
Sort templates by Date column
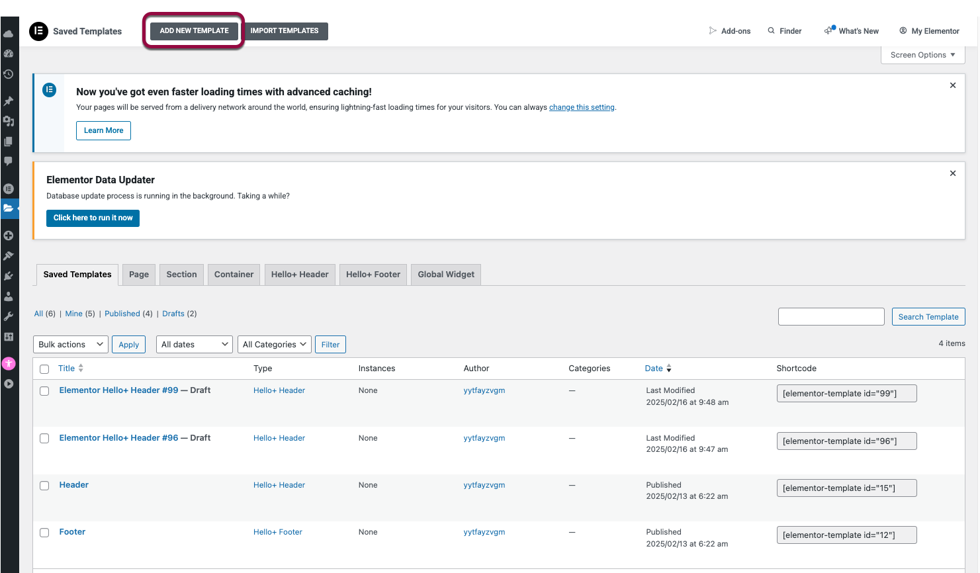tap(658, 369)
